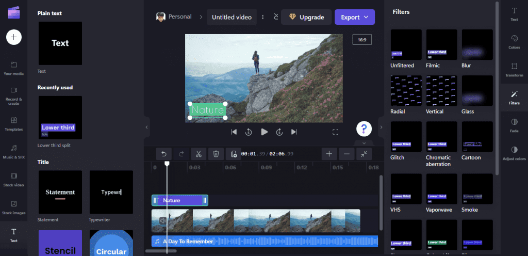The width and height of the screenshot is (528, 256).
Task: Open the three-dot menu beside Untitled video
Action: (263, 17)
